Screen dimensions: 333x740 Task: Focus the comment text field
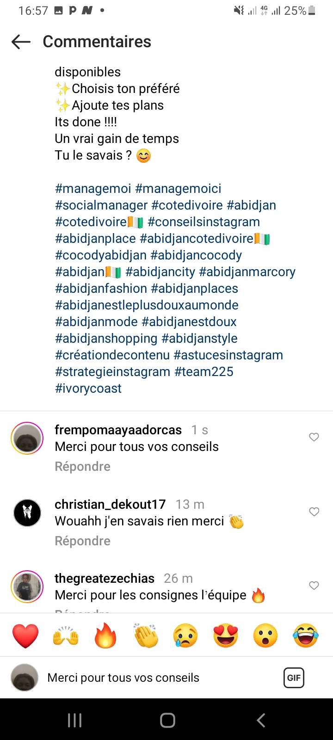157,678
